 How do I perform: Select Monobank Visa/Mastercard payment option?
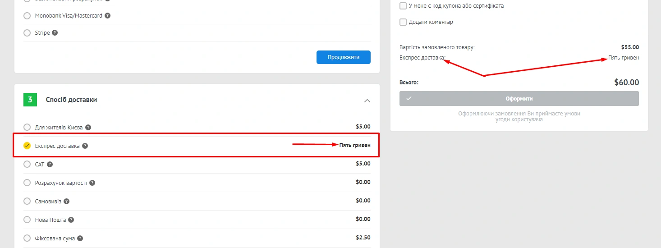(x=27, y=16)
